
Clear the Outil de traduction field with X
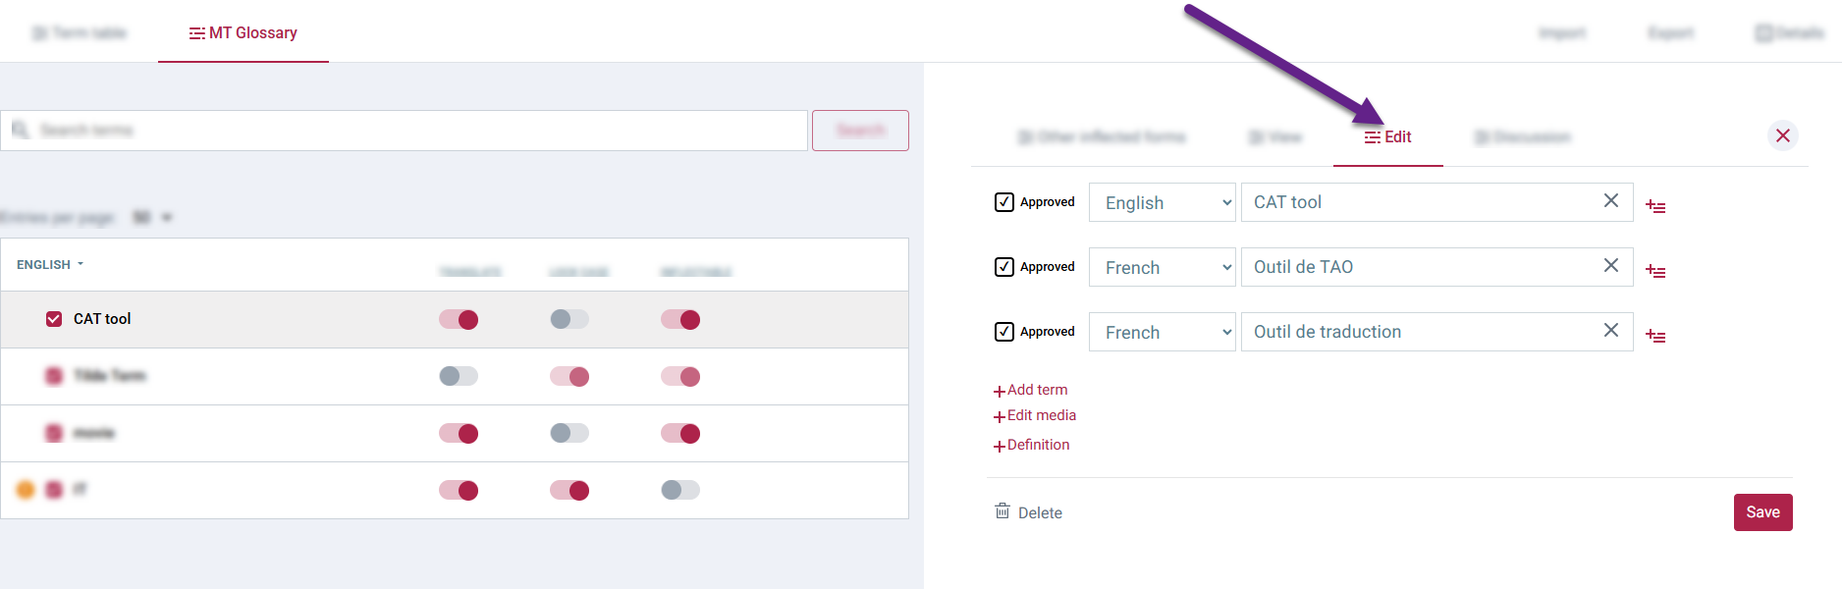click(1611, 331)
